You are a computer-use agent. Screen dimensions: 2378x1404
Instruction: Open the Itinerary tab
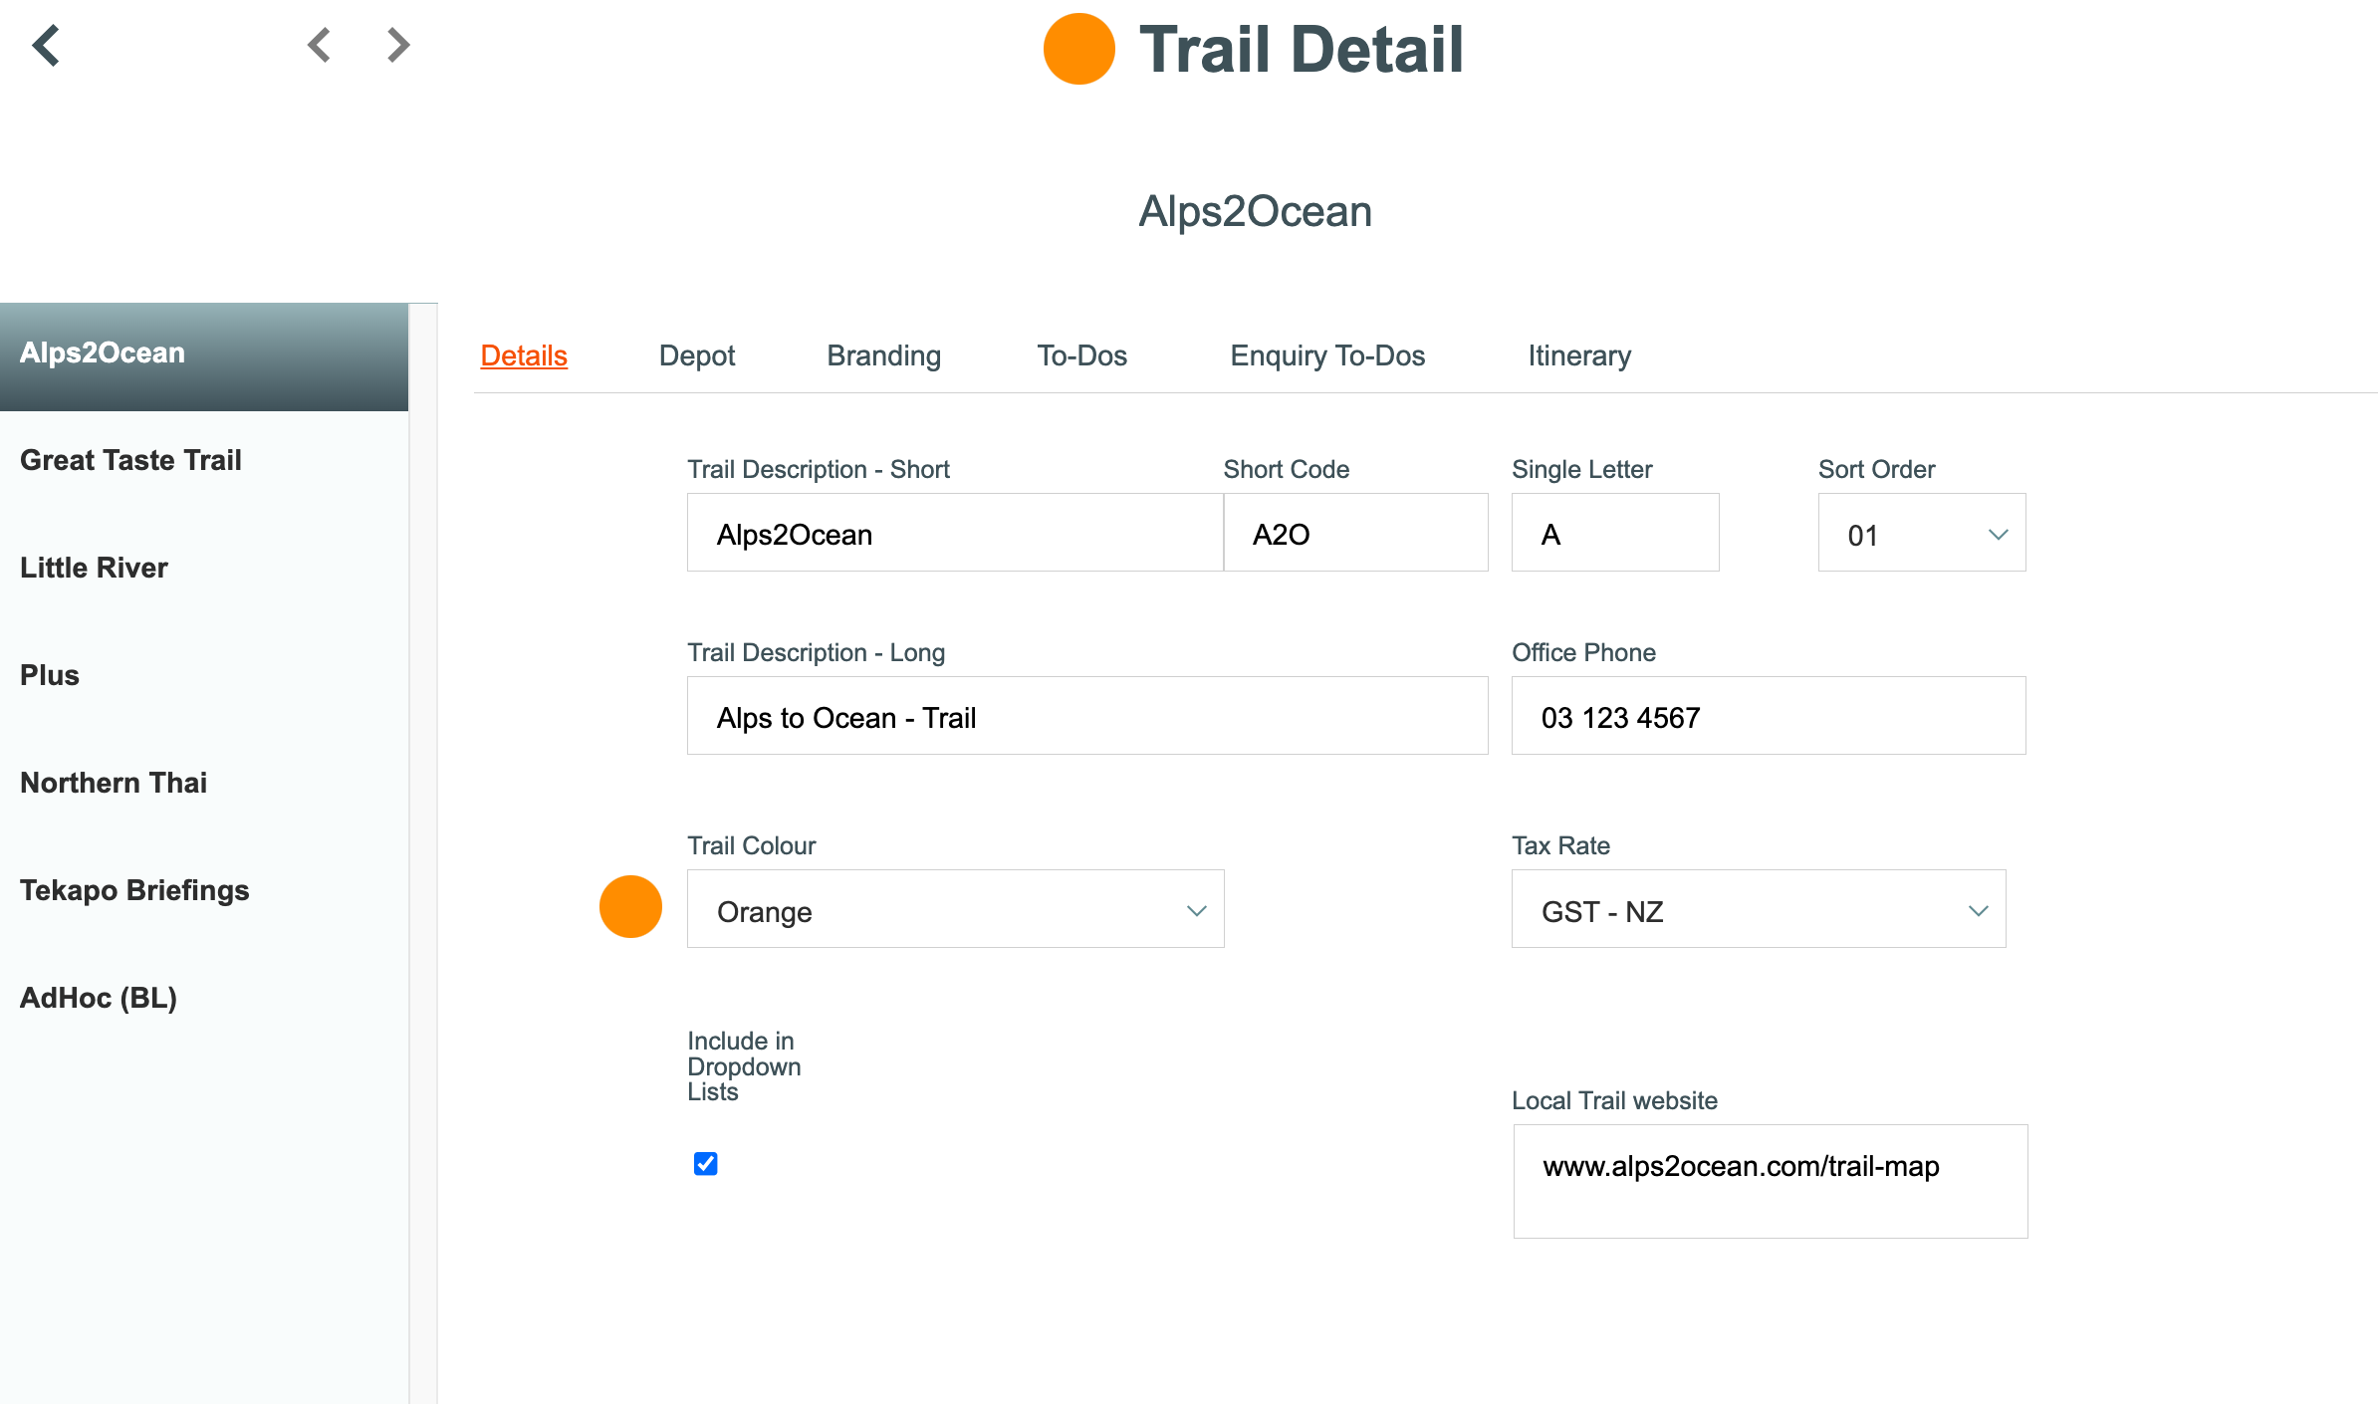[1579, 355]
